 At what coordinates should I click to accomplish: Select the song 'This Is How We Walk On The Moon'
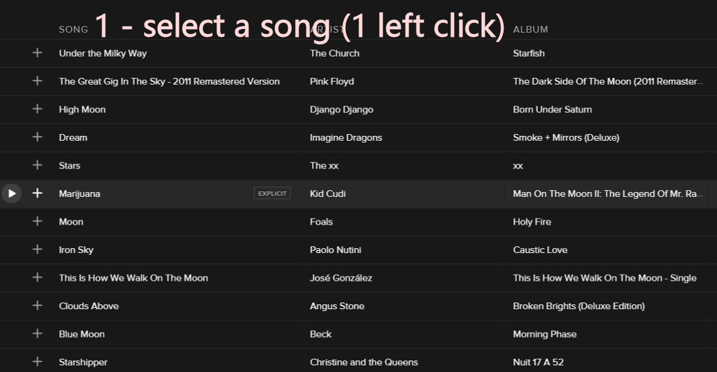click(x=134, y=278)
